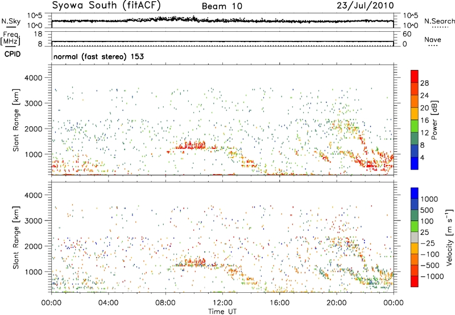Click the bright blue swatch below 4 dB

(415, 163)
